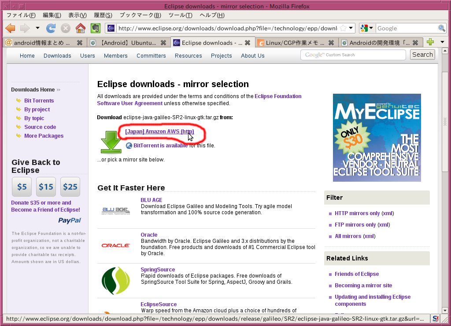Click the magnifier search icon in Google box
The width and height of the screenshot is (451, 326).
pos(441,28)
